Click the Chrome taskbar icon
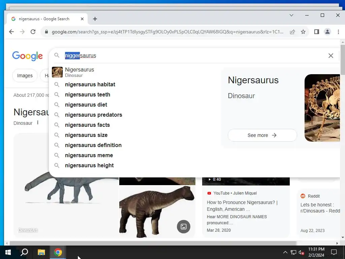The image size is (345, 259). tap(58, 252)
